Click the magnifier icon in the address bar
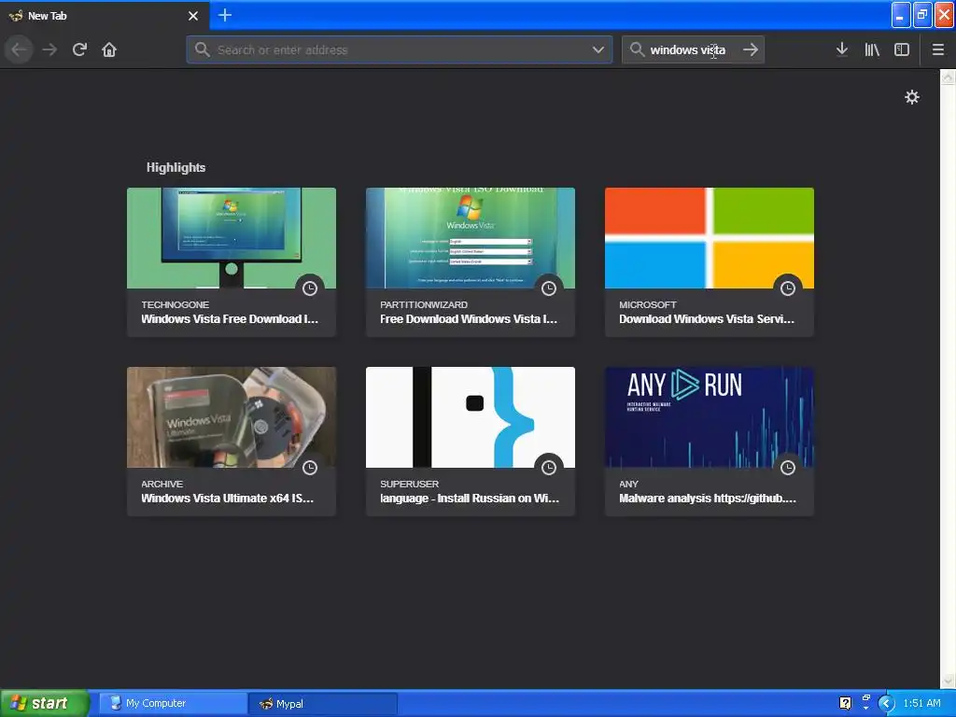This screenshot has height=717, width=956. pos(203,49)
